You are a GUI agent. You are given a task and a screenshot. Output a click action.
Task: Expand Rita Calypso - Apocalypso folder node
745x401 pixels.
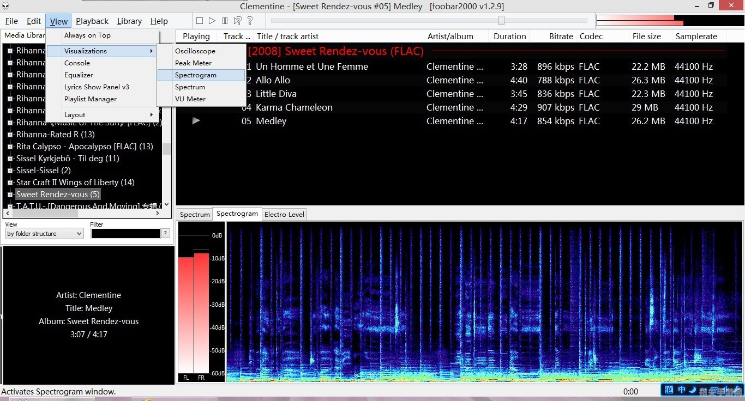[x=10, y=147]
